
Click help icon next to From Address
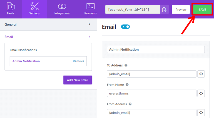130,104
